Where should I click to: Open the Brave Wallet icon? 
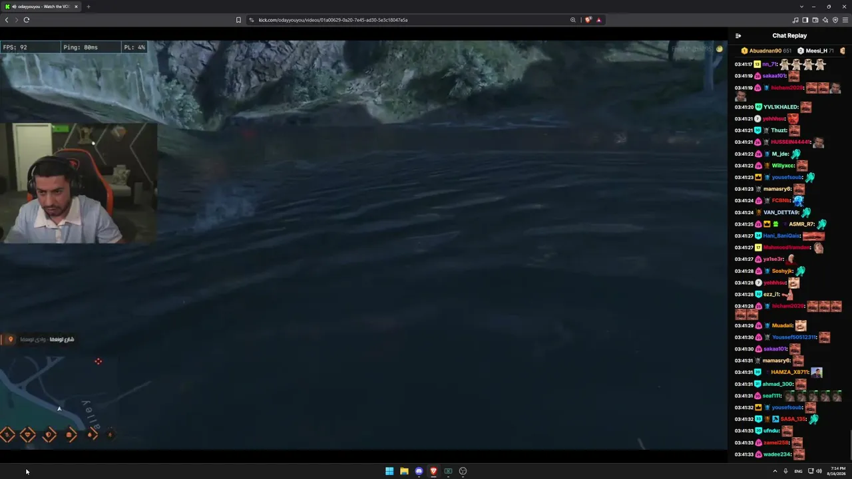(x=815, y=20)
